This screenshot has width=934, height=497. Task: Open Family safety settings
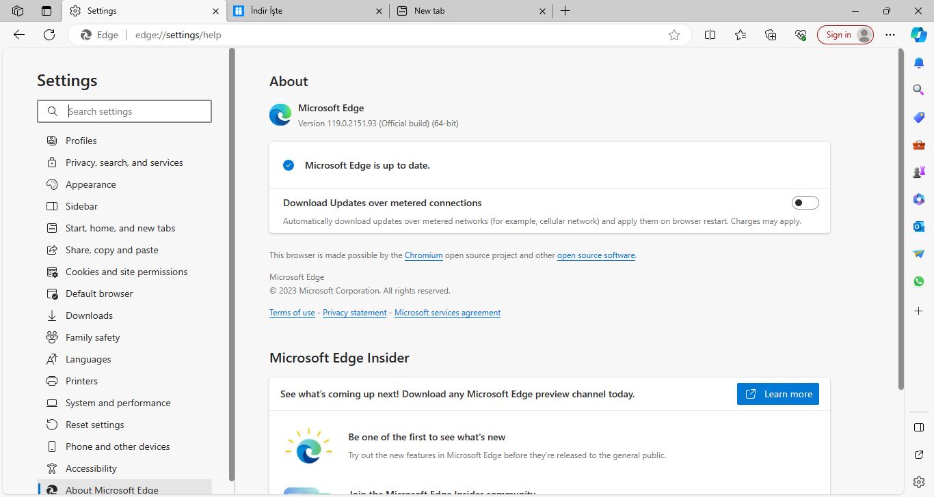pos(124,337)
